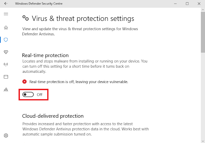
Task: Click the Cloud-delivered protection heading
Action: pyautogui.click(x=53, y=116)
